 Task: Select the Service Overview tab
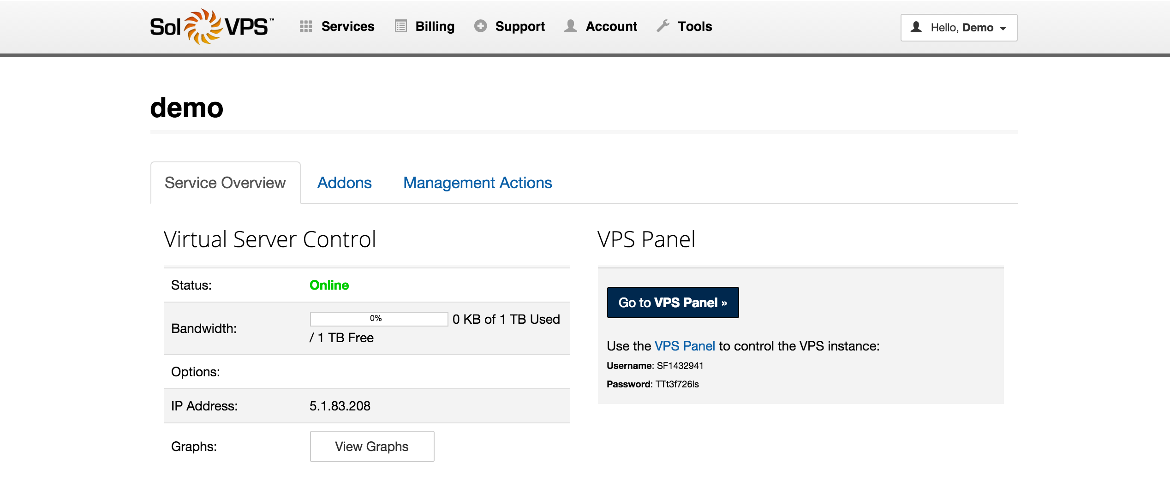point(225,183)
